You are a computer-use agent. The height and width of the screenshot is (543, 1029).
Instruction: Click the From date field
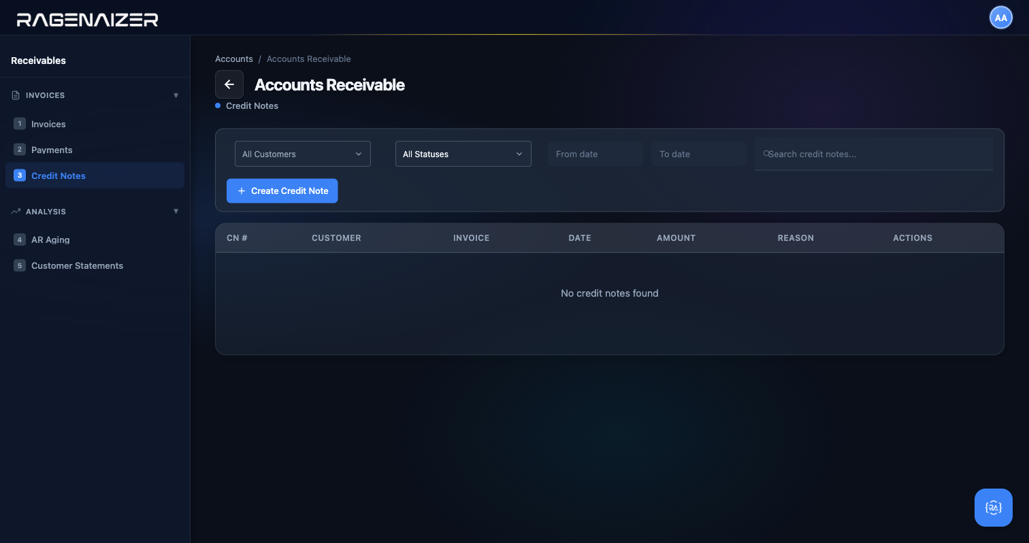(595, 154)
